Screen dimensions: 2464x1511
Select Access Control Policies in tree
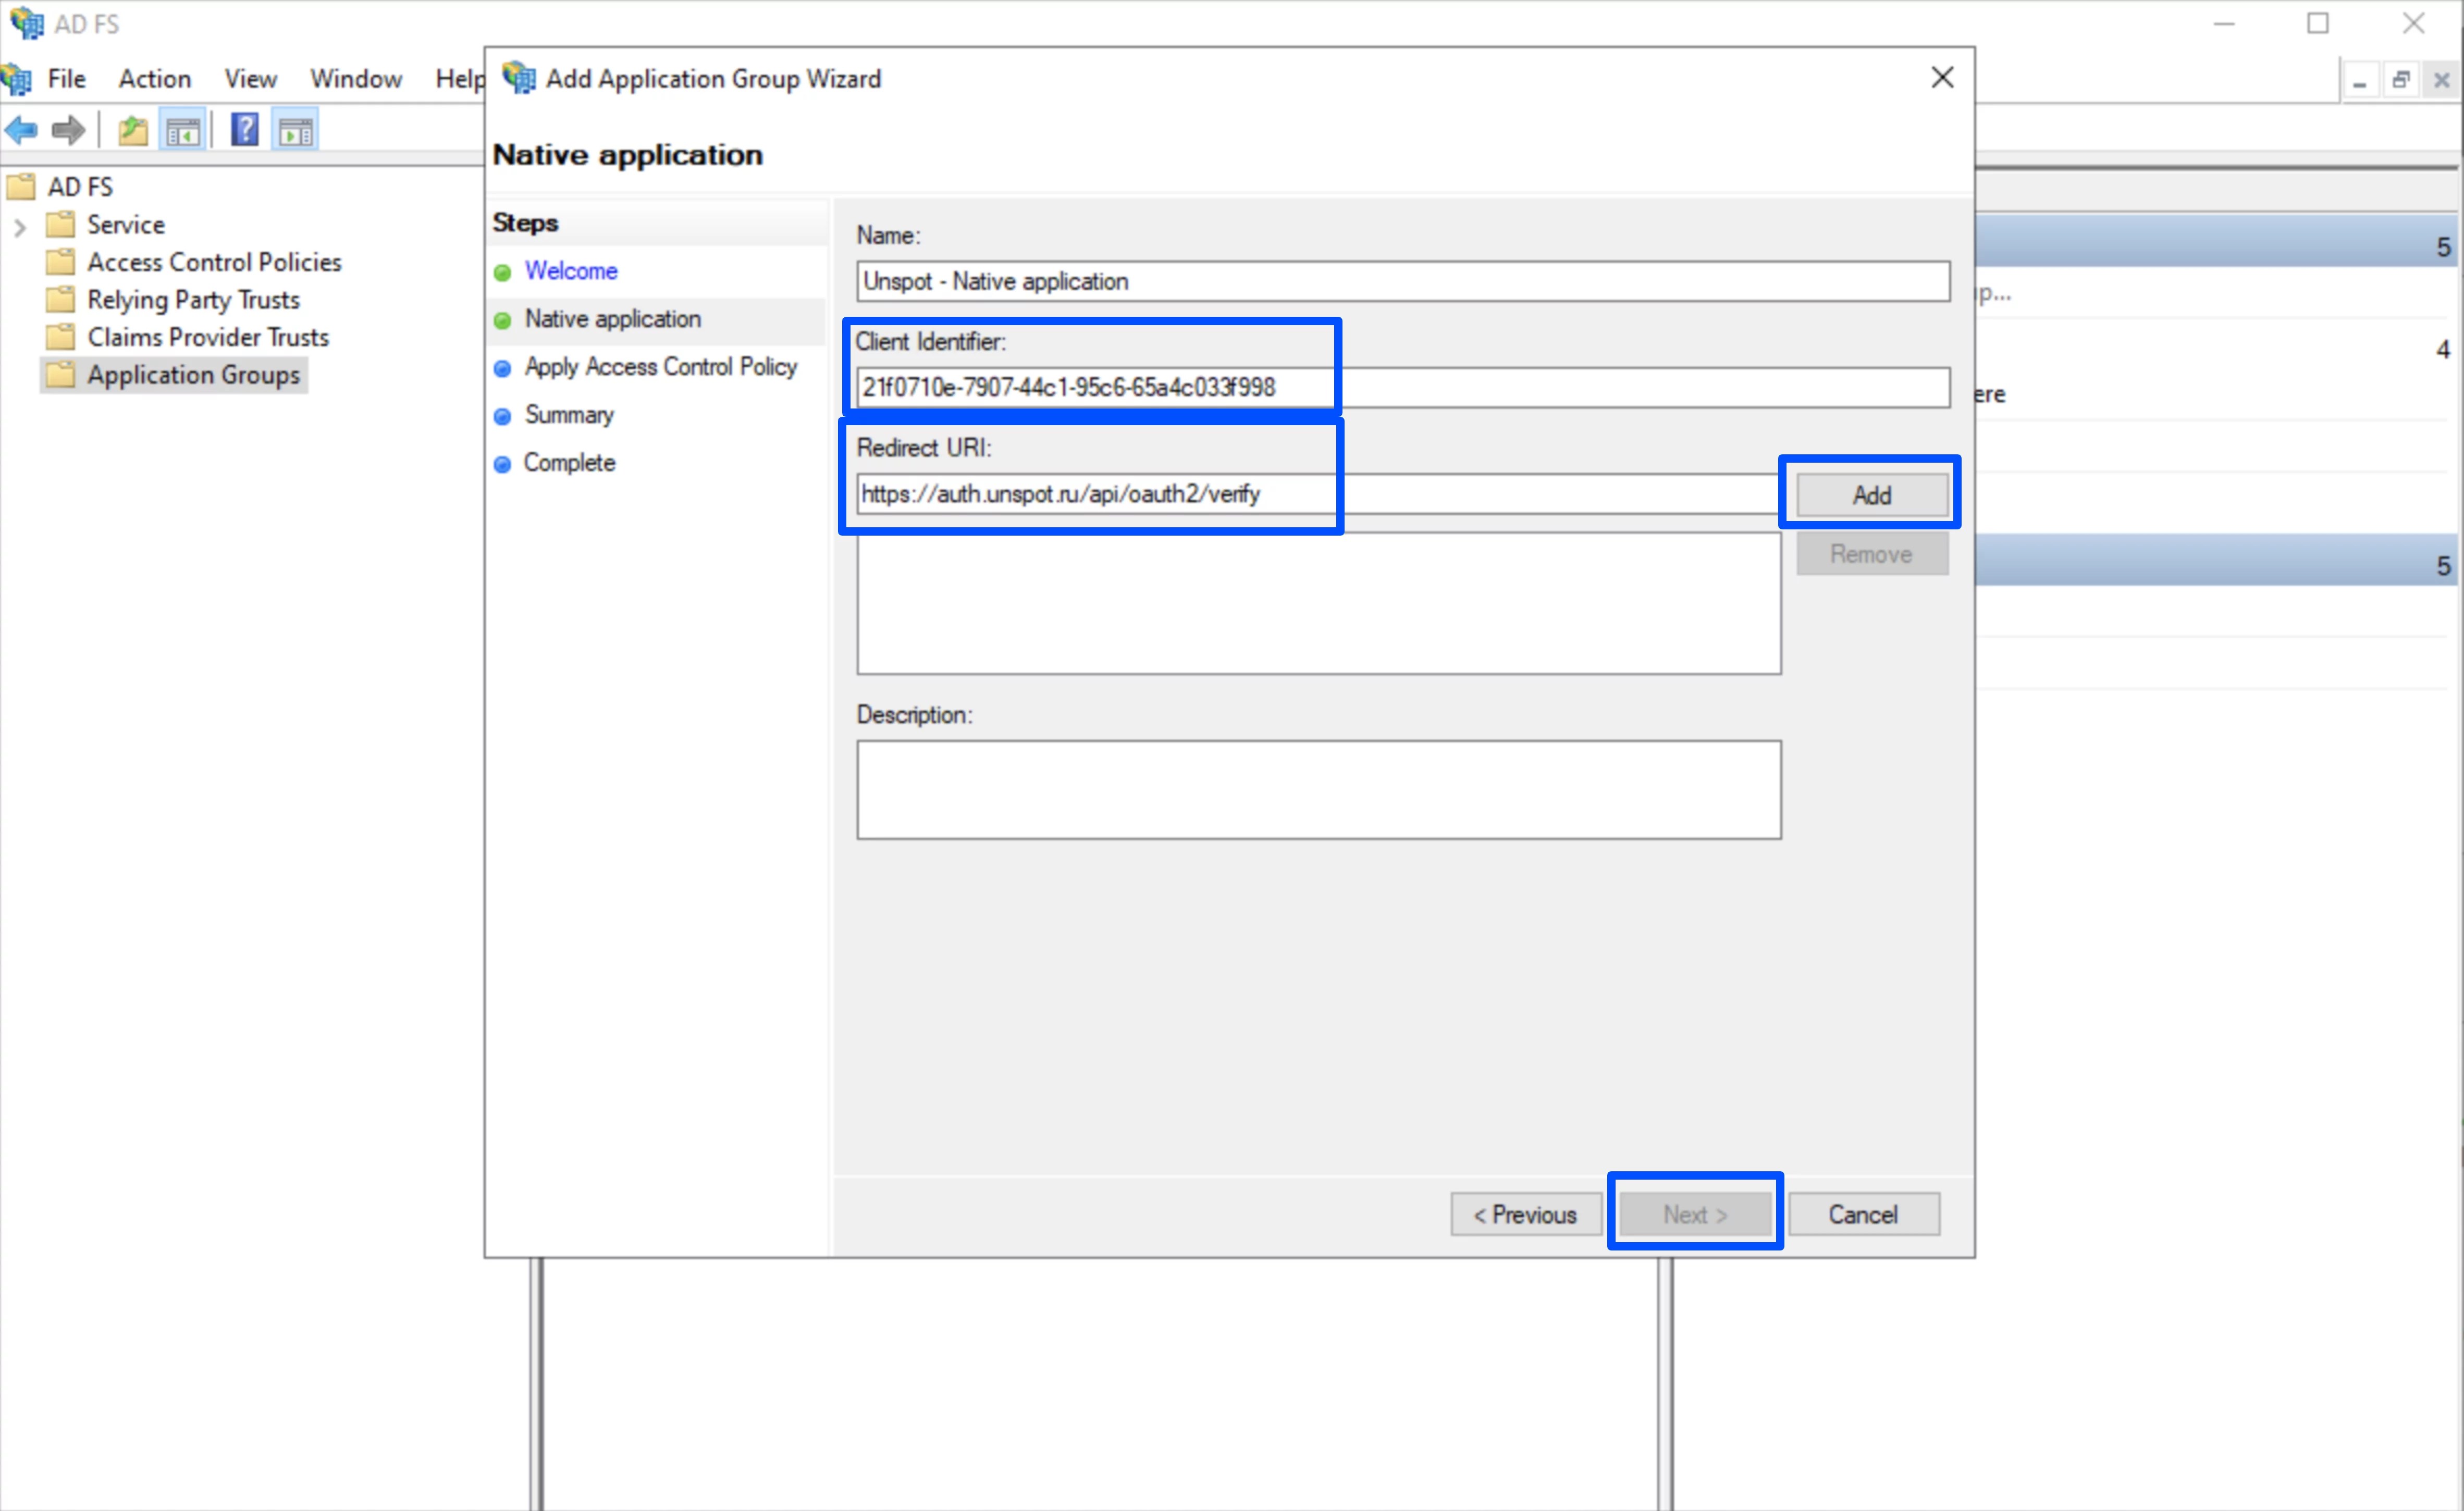point(213,262)
